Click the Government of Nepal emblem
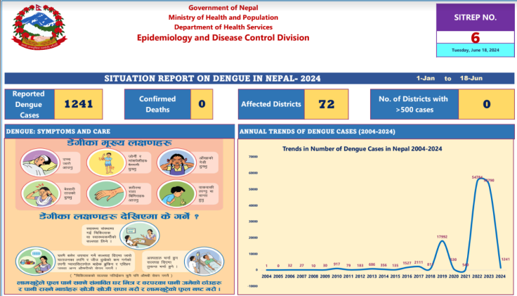Image resolution: width=517 pixels, height=296 pixels. click(x=39, y=27)
